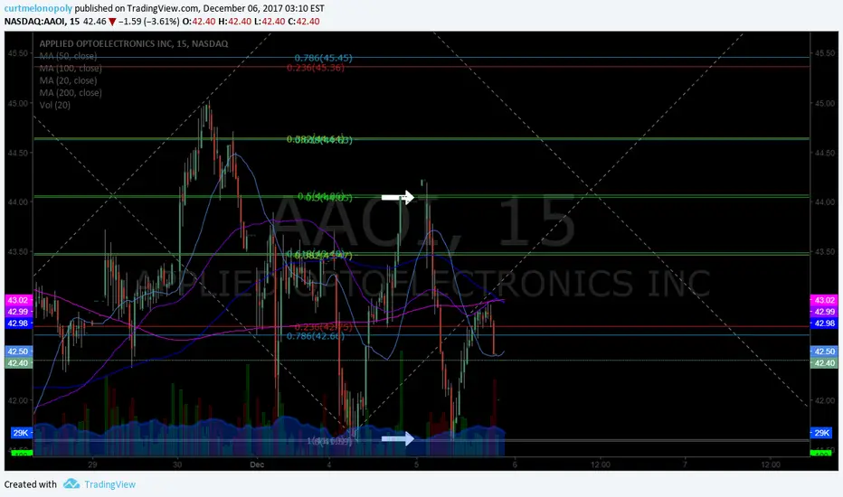This screenshot has height=497, width=843.
Task: Click the O:42.40 open value
Action: [199, 22]
